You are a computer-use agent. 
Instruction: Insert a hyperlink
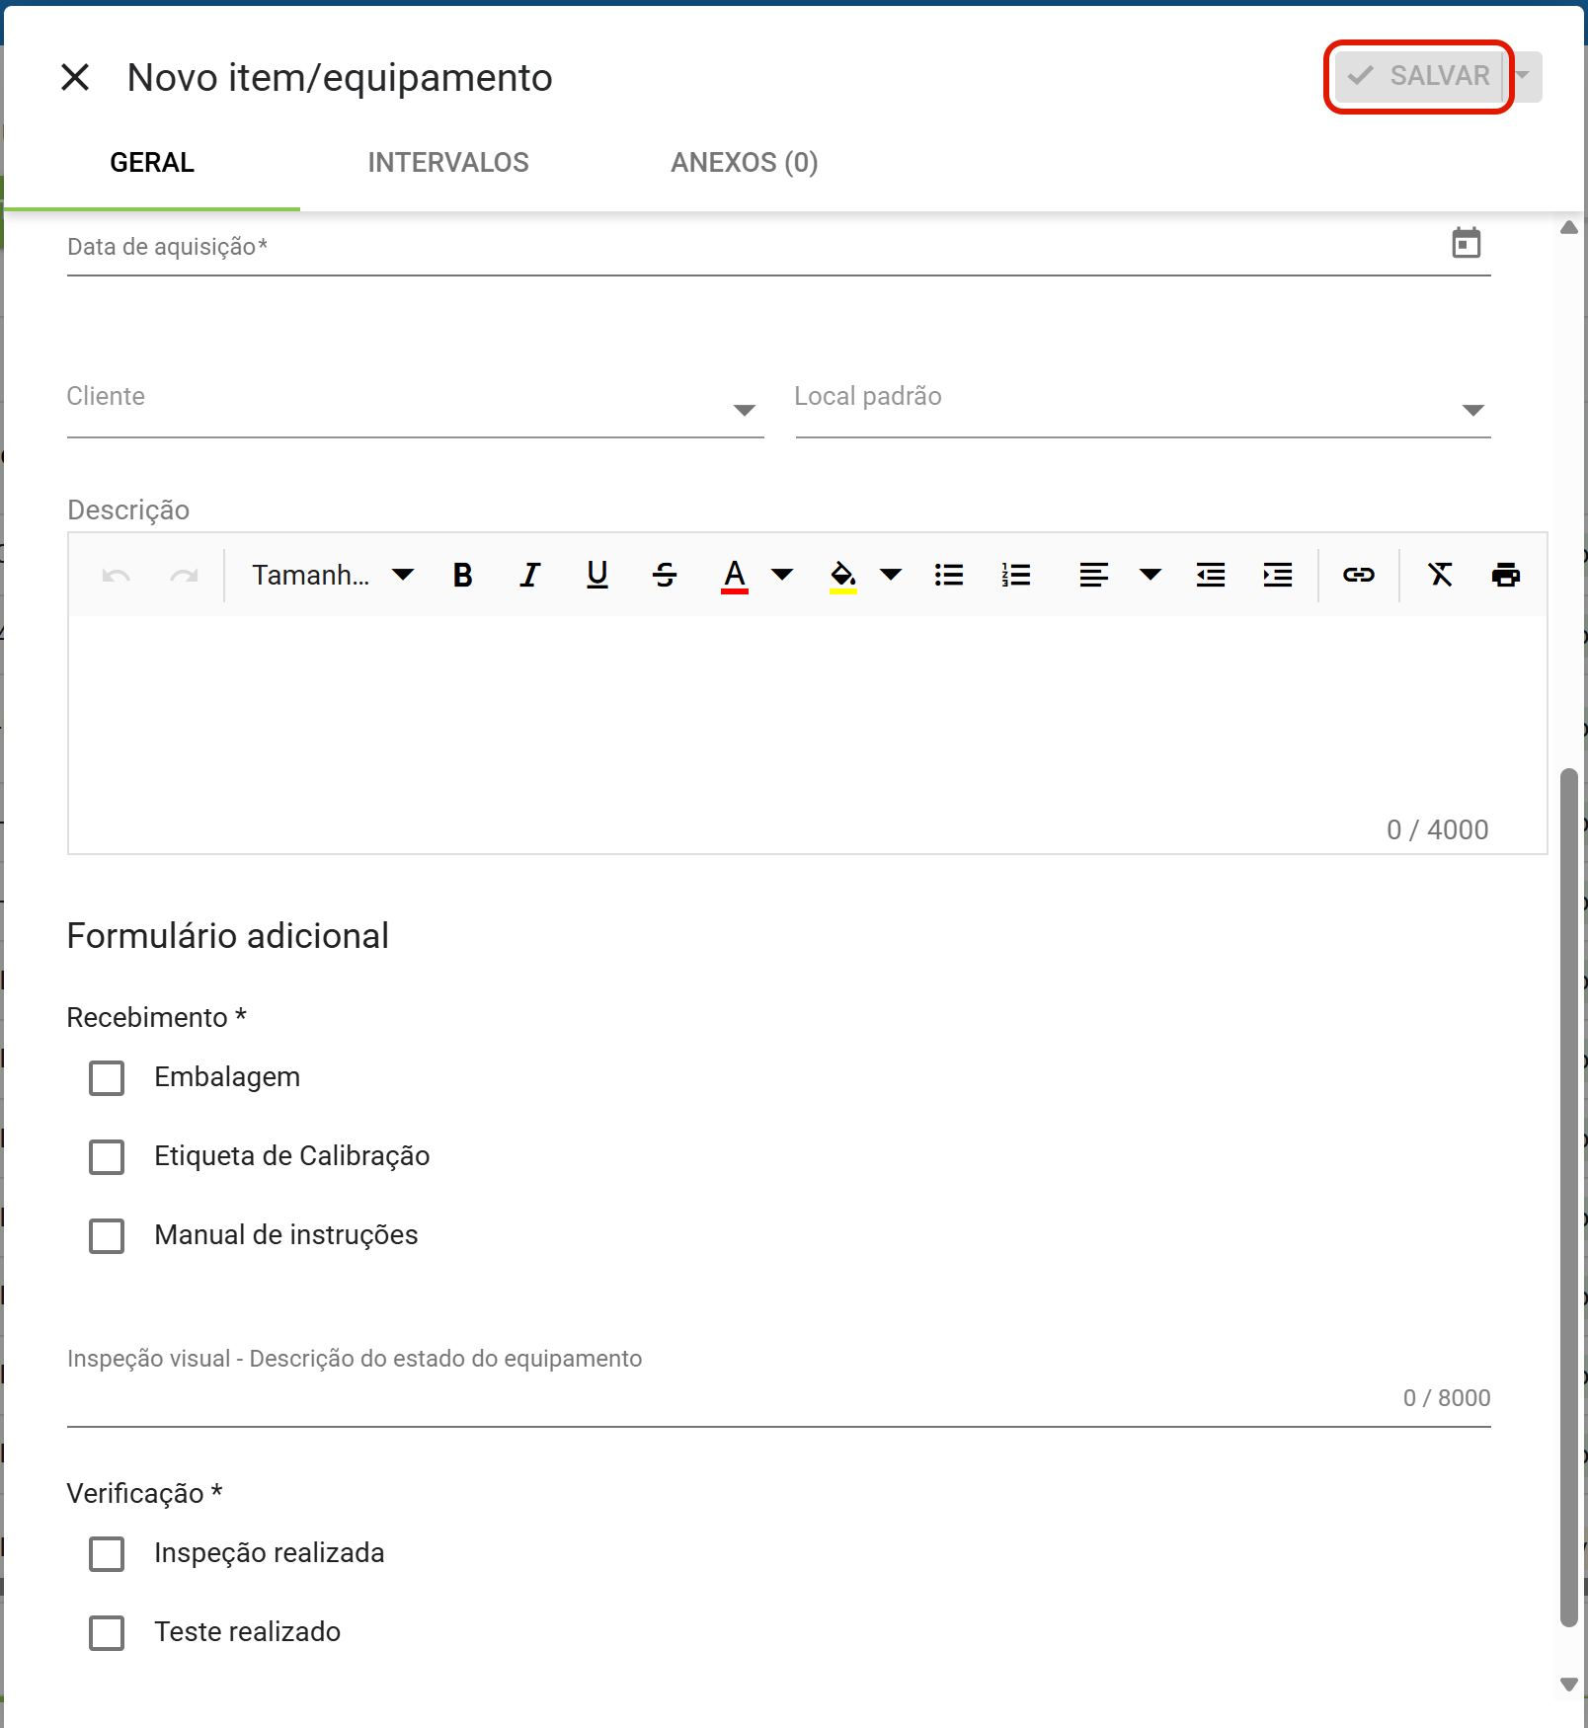pos(1359,575)
